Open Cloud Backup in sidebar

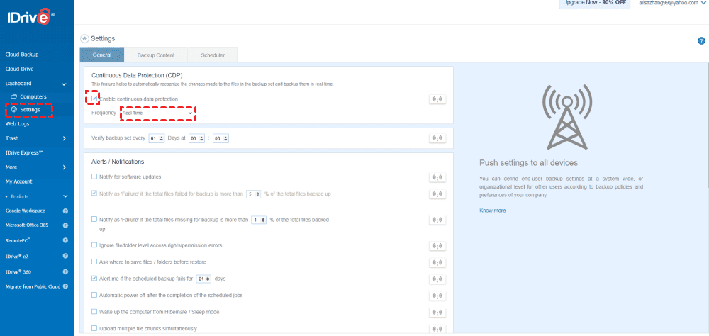point(22,55)
